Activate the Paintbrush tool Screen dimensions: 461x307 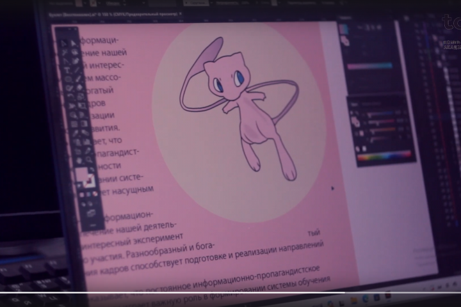[77, 79]
